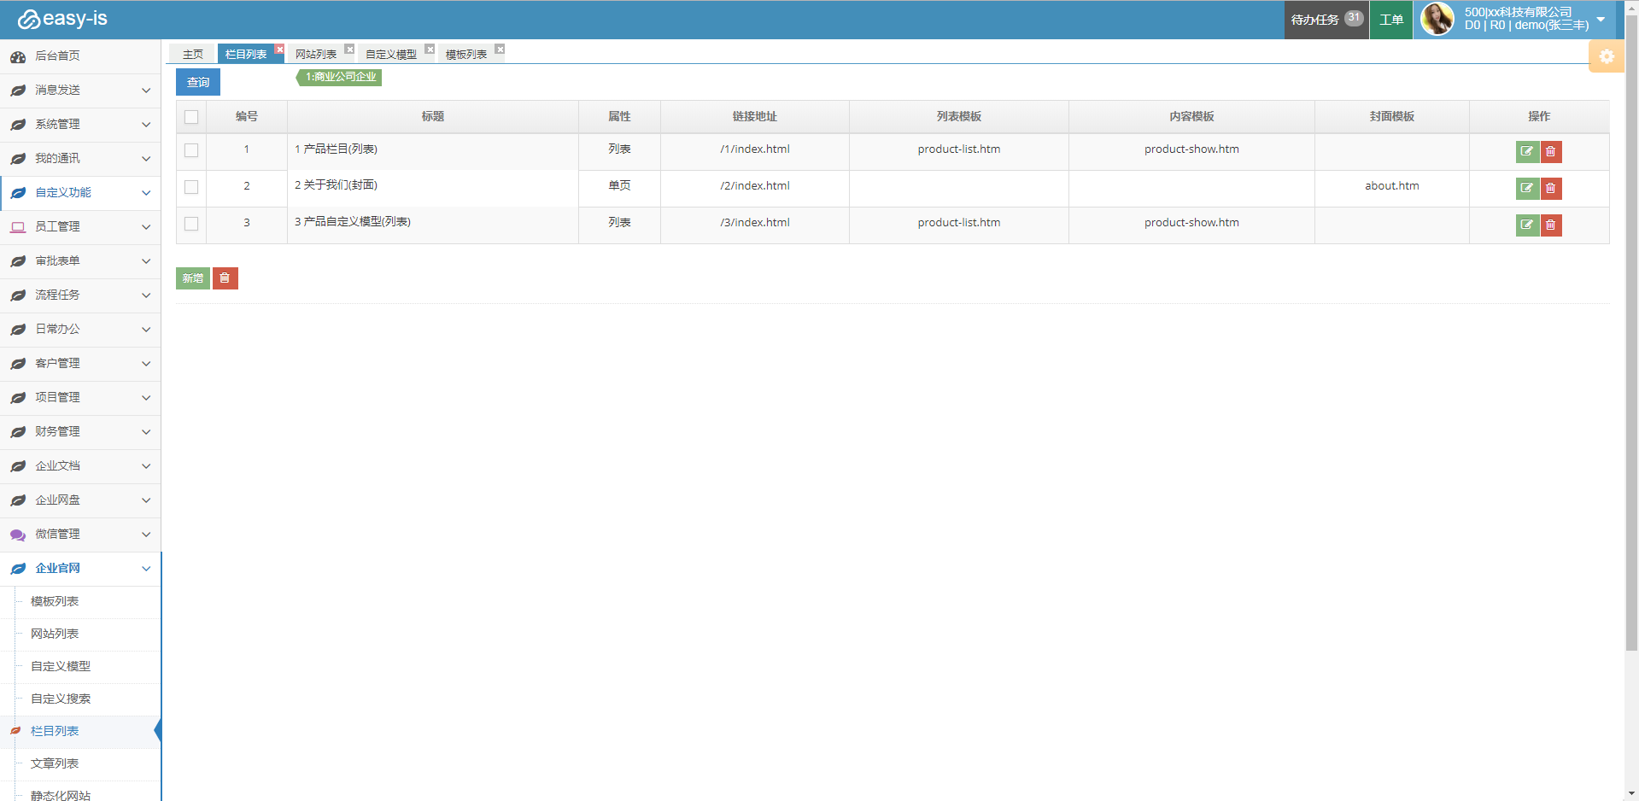Image resolution: width=1639 pixels, height=801 pixels.
Task: Open the user account dropdown arrow
Action: [1601, 19]
